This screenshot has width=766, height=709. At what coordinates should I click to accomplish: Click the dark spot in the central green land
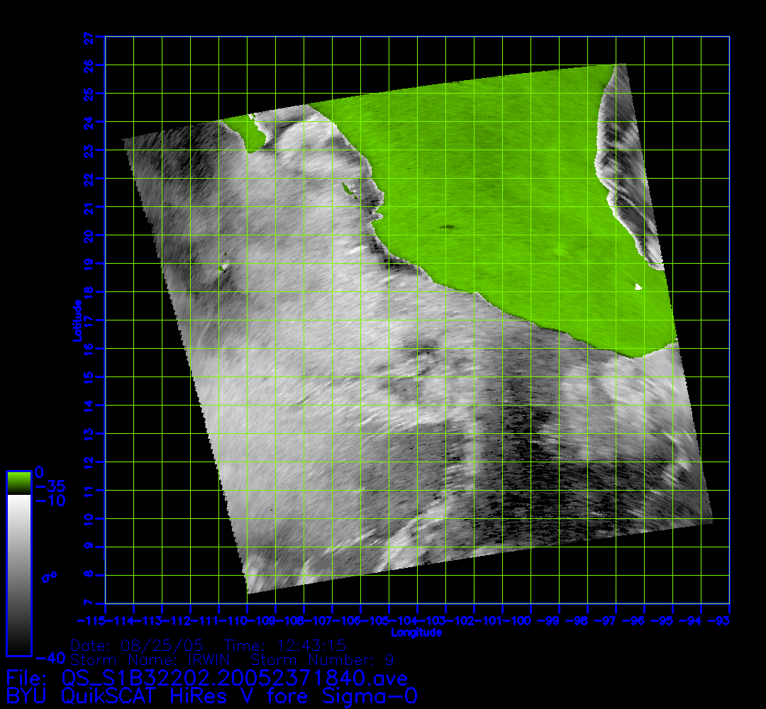[449, 228]
